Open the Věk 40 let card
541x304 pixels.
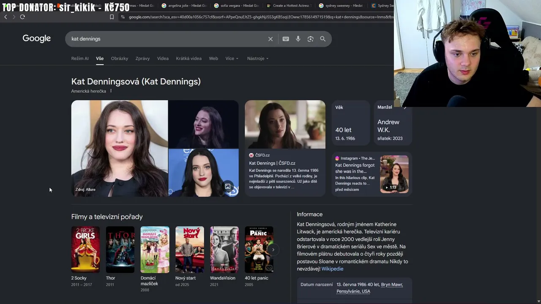[x=351, y=123]
